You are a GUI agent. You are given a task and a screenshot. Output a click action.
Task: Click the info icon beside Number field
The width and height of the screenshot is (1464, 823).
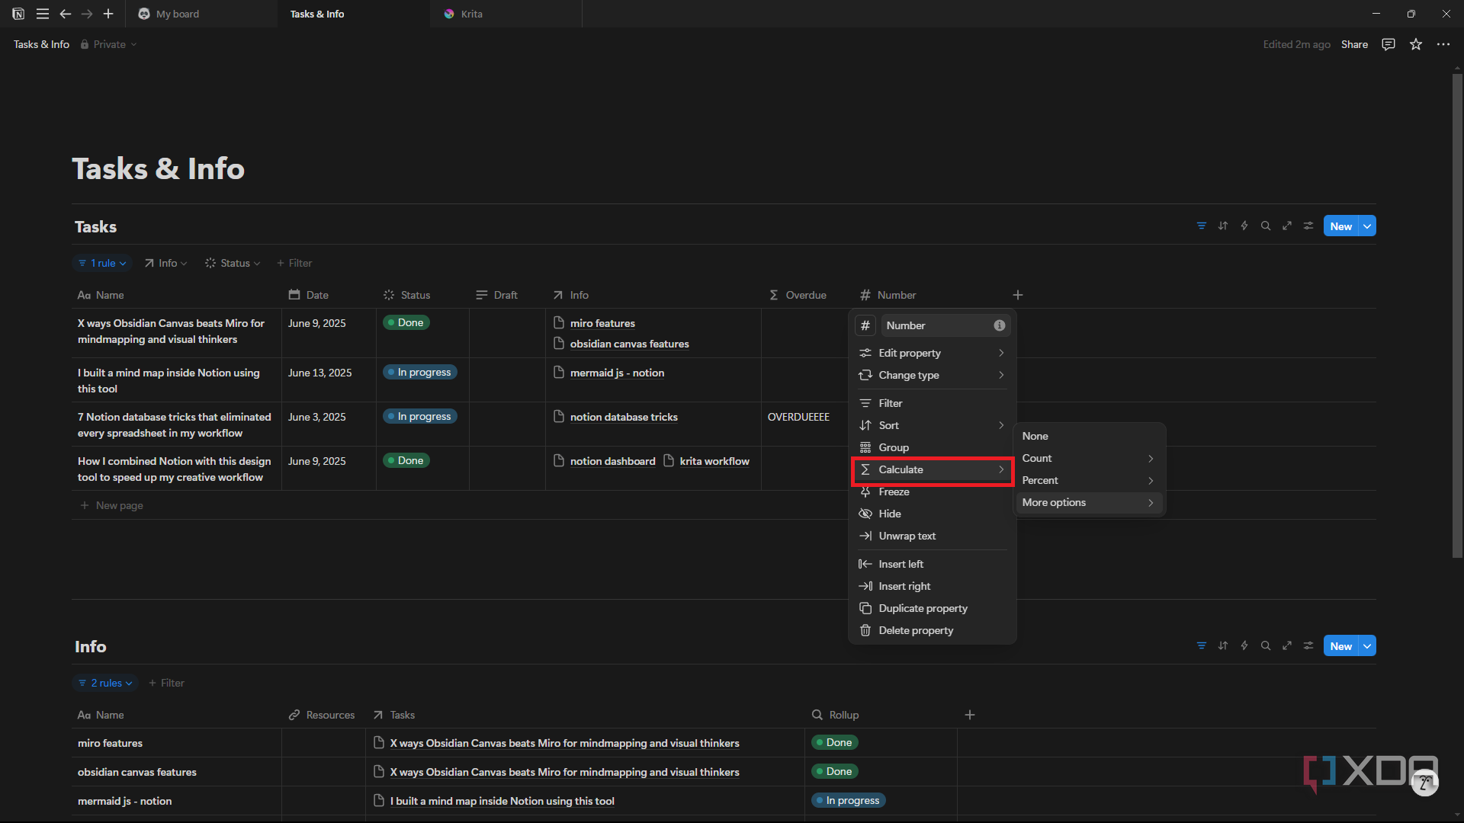(1000, 325)
